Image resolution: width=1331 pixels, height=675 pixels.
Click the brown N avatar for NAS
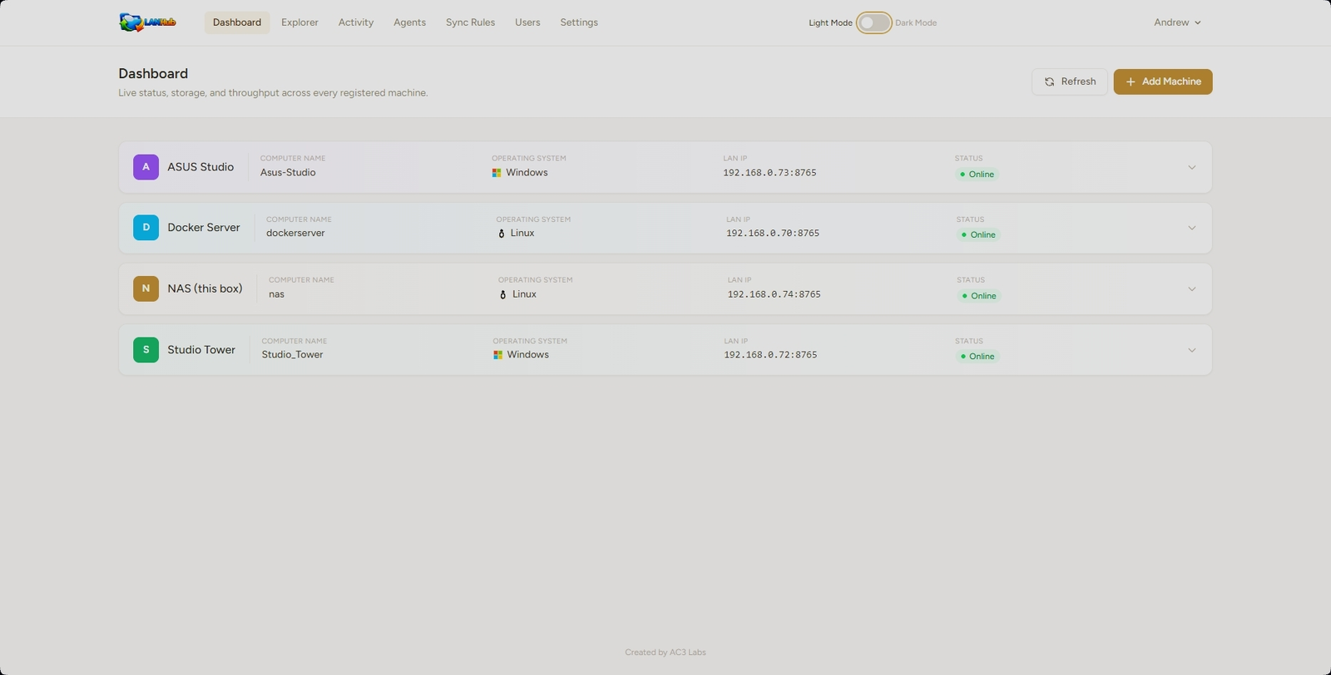point(146,288)
